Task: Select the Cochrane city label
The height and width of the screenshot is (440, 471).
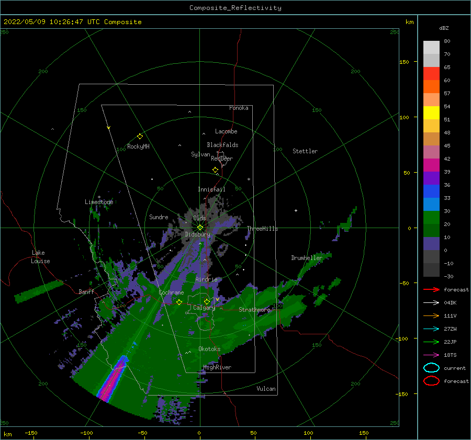Action: point(171,292)
